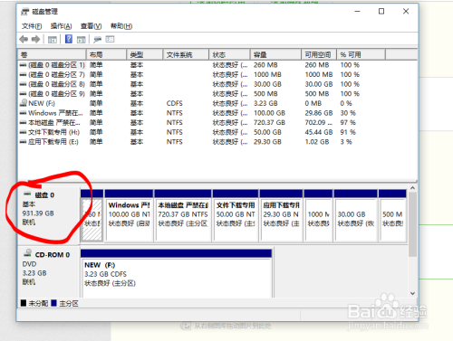Sort by the 类型 column header
The width and height of the screenshot is (453, 341).
click(x=145, y=54)
